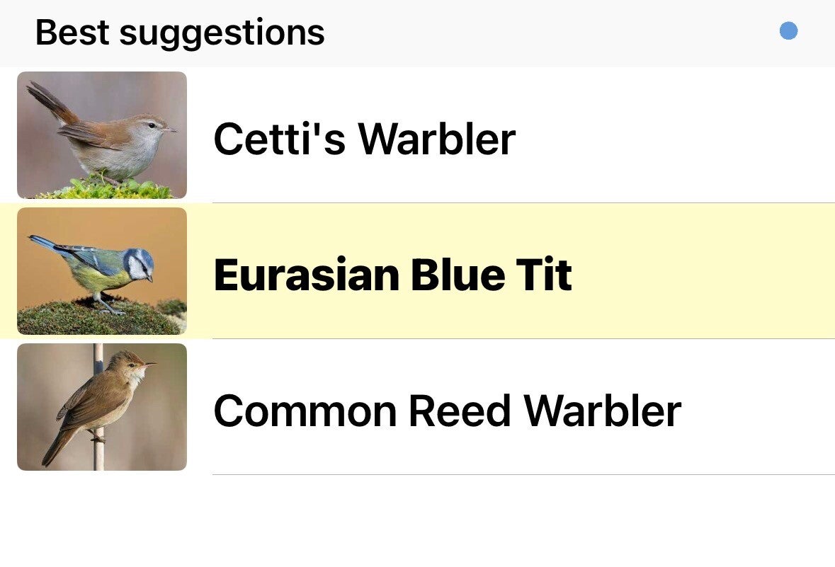The height and width of the screenshot is (567, 835).
Task: Choose the Cetti's Warbler name label
Action: tap(364, 139)
